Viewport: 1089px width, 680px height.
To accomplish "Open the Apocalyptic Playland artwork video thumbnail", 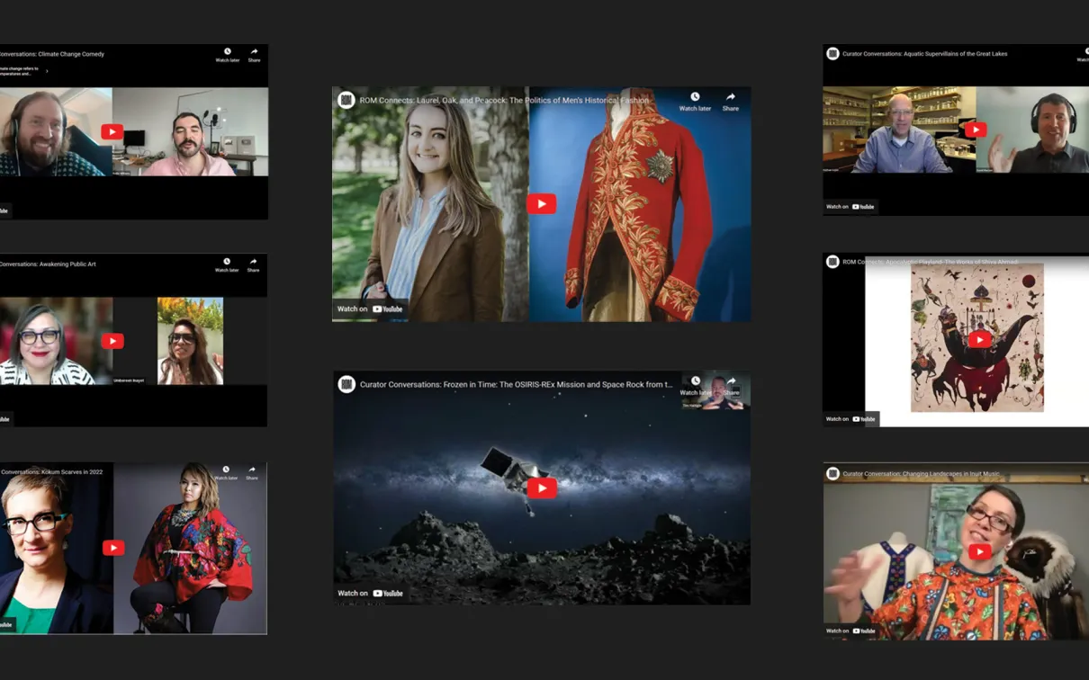I will click(979, 339).
